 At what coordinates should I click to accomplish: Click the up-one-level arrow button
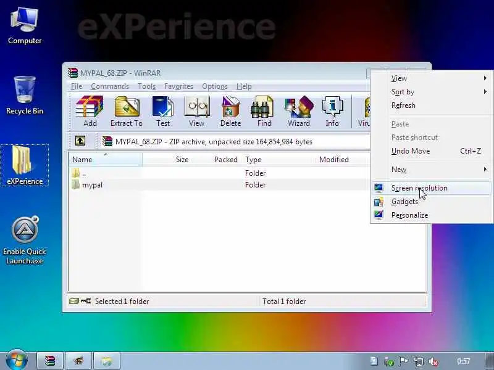80,141
